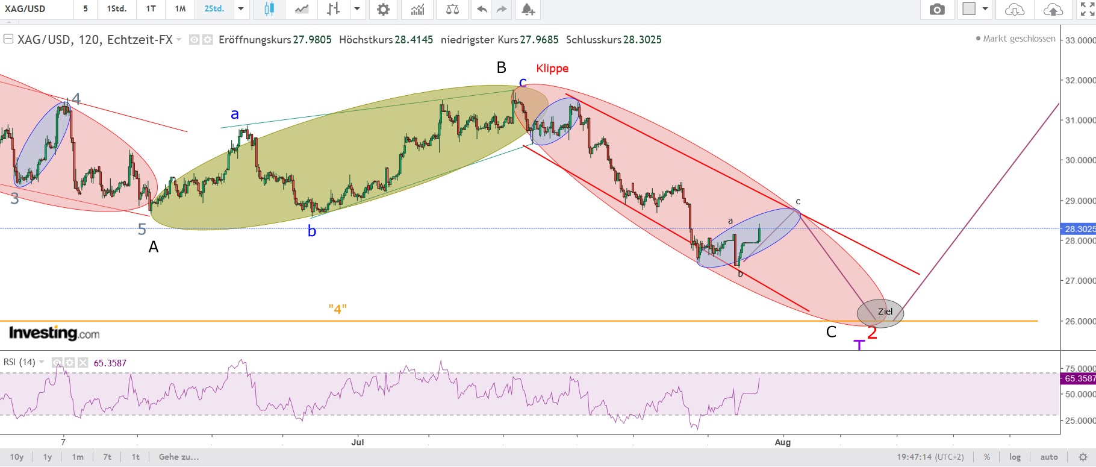Select the 2Std. interval
1096x467 pixels.
click(214, 9)
